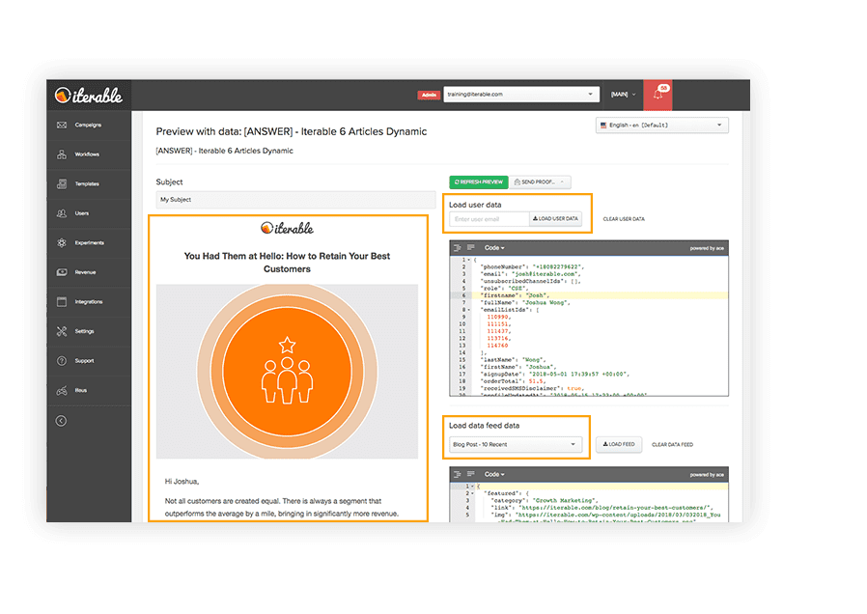Open the Integrations sidebar icon
Screen dimensions: 867x614
(62, 302)
